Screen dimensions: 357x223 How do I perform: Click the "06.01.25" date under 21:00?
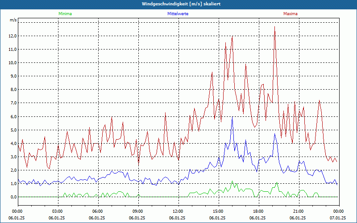pyautogui.click(x=298, y=218)
